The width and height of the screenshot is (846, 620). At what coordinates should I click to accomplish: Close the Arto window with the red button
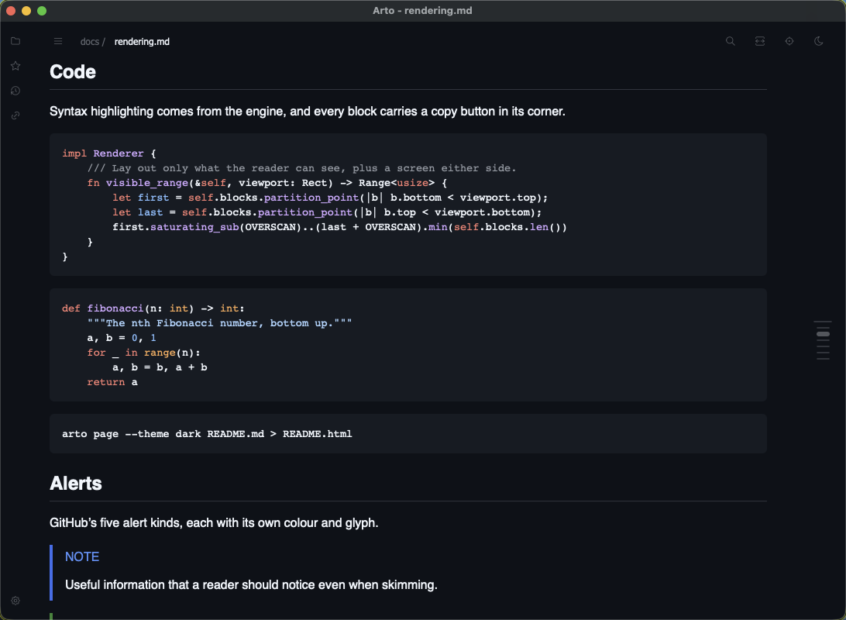coord(11,11)
